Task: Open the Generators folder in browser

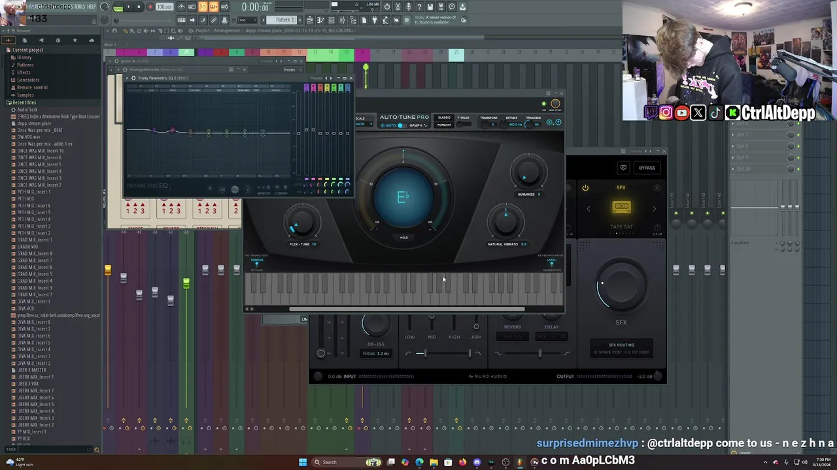Action: click(28, 80)
